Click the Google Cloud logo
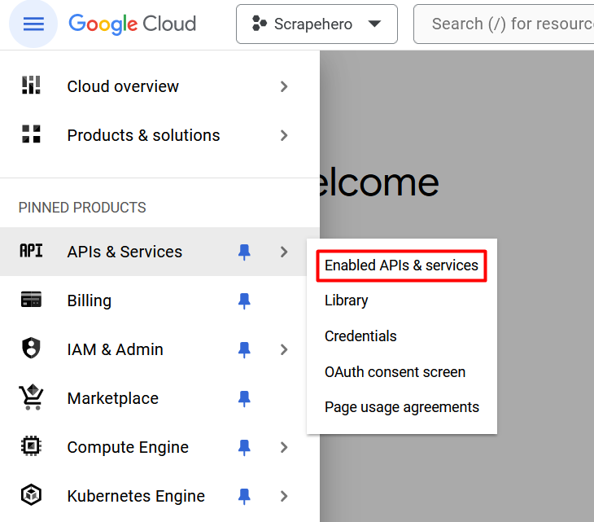 click(132, 24)
